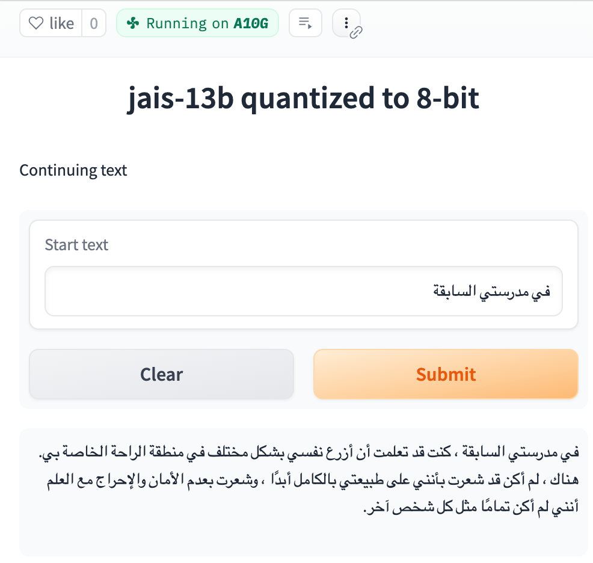Image resolution: width=593 pixels, height=563 pixels.
Task: Click the "jais-13b quantized to 8-bit" heading
Action: pyautogui.click(x=303, y=98)
